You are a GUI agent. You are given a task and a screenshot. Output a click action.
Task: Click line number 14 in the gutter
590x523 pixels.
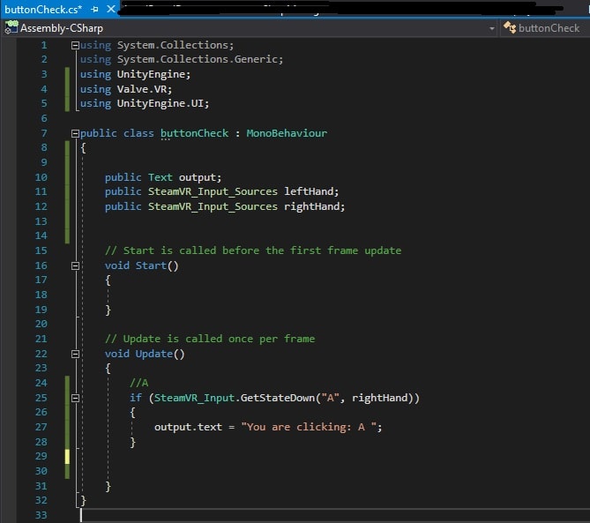[41, 235]
